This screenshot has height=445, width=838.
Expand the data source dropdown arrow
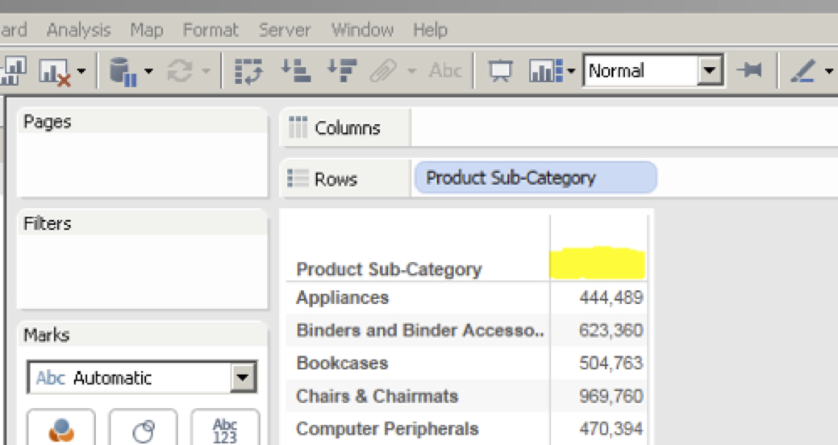click(x=148, y=70)
